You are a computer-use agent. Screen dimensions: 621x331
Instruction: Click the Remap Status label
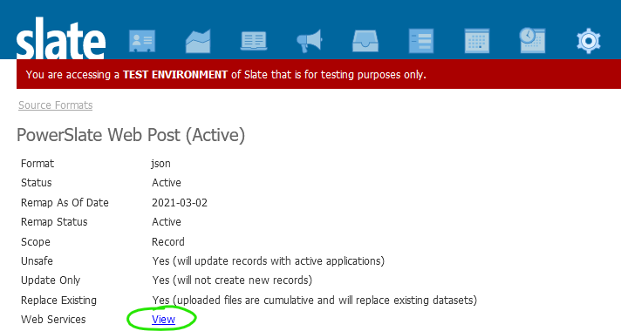[x=54, y=222]
